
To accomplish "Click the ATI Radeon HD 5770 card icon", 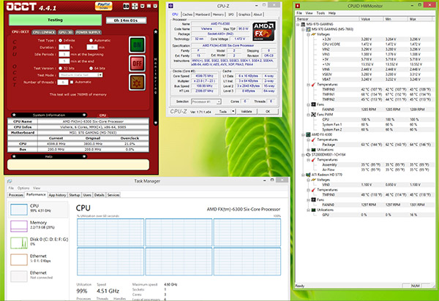I will (308, 175).
